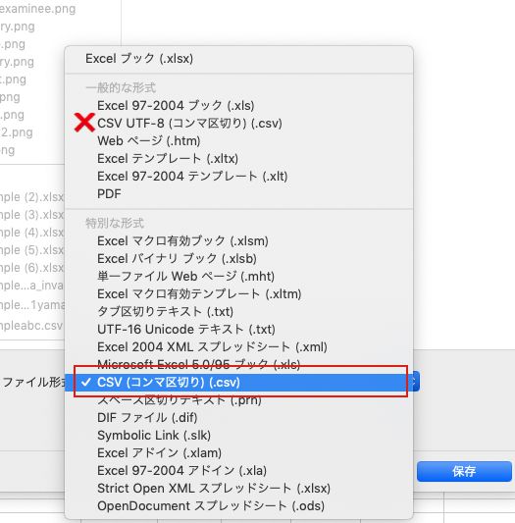Click the blue 保存 button

(464, 471)
